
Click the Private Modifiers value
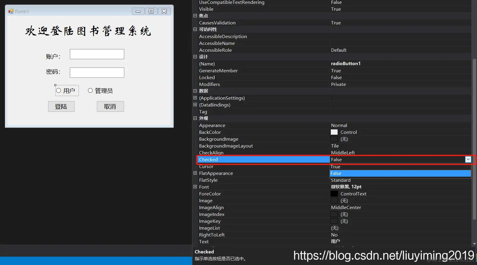point(339,84)
